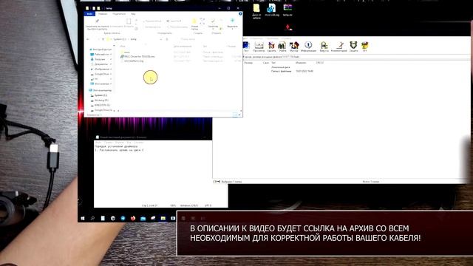Image resolution: width=473 pixels, height=266 pixels.
Task: Switch to the Поделиться tab in Explorer ribbon
Action: click(x=119, y=14)
